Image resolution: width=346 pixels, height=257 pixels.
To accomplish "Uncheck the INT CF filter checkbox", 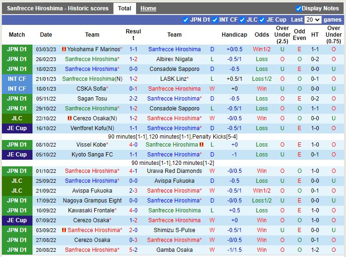I will click(215, 20).
